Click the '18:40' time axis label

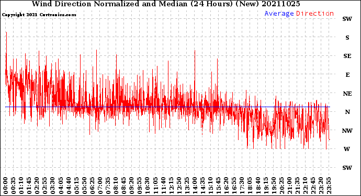[x=258, y=186]
